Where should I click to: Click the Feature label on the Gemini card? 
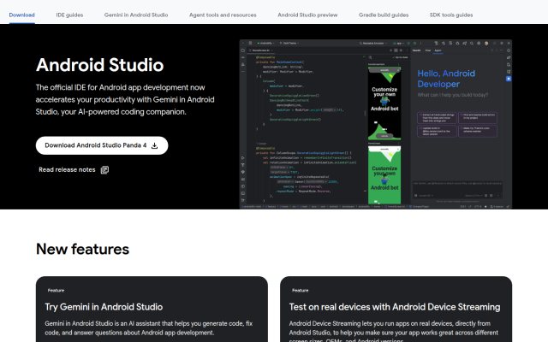tap(56, 291)
